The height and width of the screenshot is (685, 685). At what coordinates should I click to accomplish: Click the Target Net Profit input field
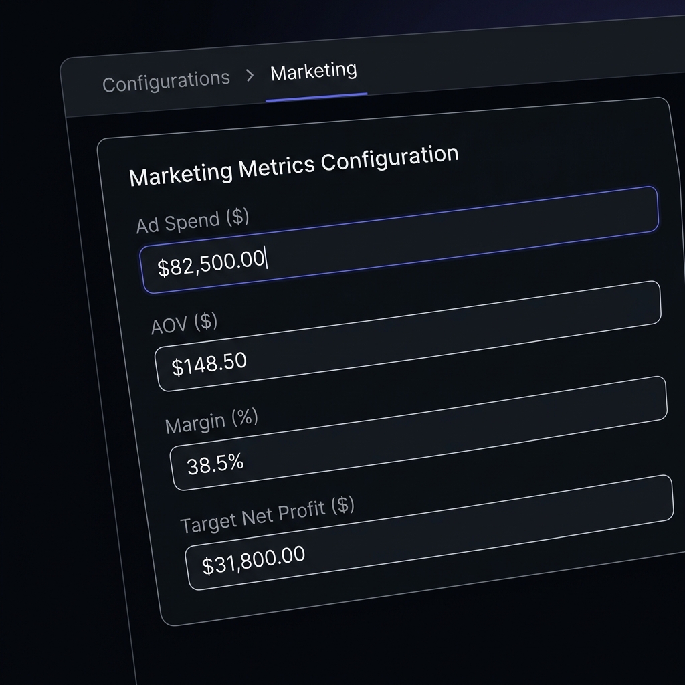(429, 532)
